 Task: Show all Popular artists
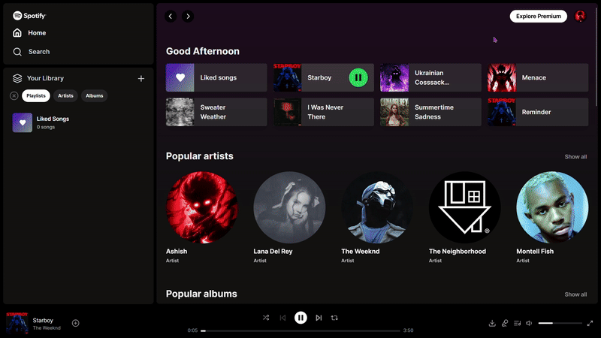575,157
